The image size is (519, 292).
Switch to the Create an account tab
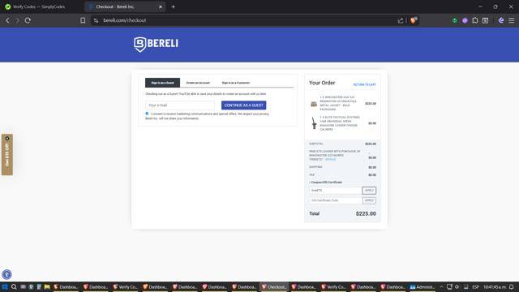[x=198, y=83]
